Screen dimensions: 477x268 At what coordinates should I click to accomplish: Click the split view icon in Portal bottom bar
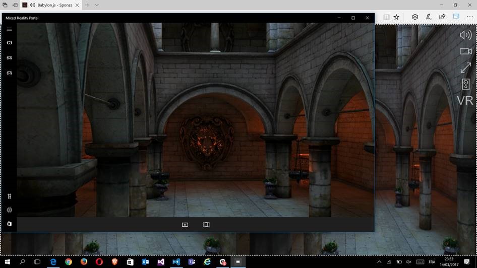[x=206, y=225]
